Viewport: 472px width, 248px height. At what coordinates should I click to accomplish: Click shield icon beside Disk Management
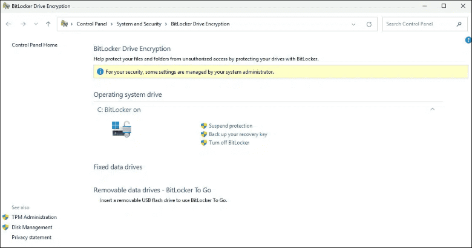(x=5, y=227)
